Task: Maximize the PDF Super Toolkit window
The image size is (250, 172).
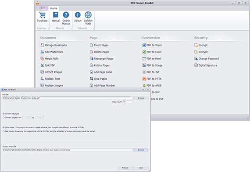Action: coord(239,3)
